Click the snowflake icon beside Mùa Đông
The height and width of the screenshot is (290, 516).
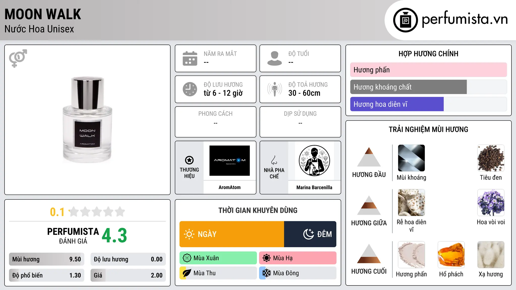point(266,273)
